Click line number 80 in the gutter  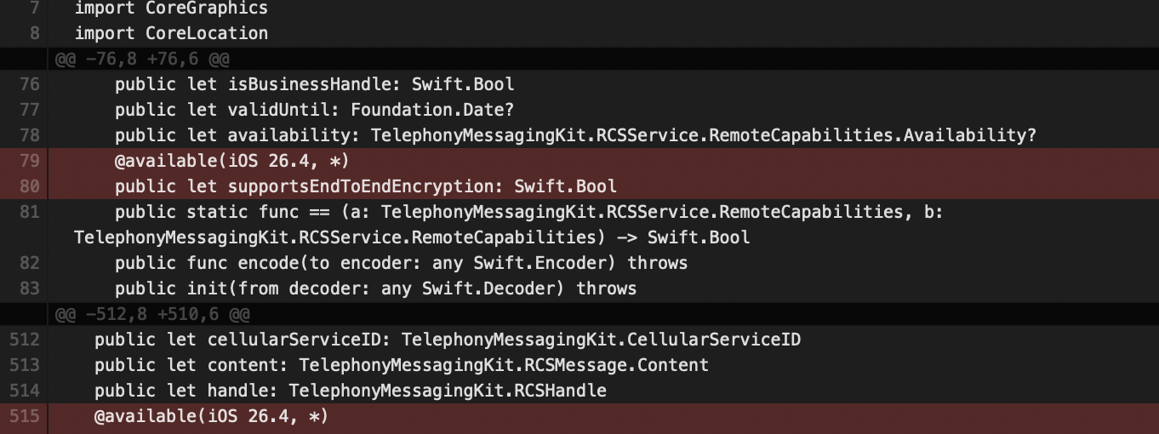pyautogui.click(x=29, y=187)
